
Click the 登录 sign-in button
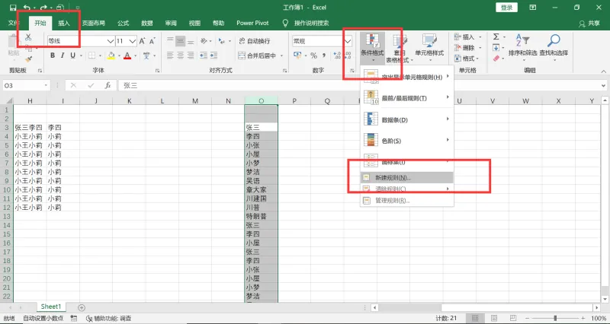506,8
